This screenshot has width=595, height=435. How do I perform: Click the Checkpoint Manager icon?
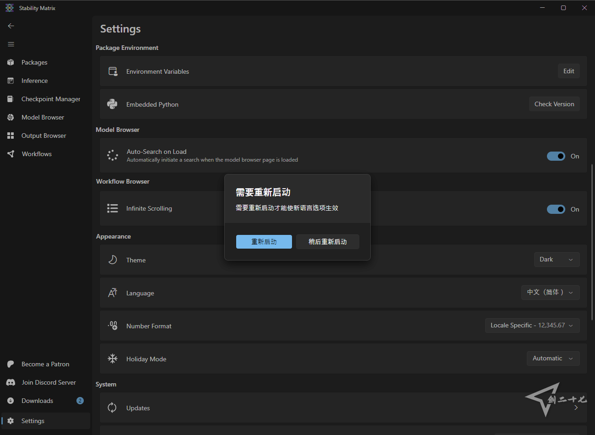11,99
